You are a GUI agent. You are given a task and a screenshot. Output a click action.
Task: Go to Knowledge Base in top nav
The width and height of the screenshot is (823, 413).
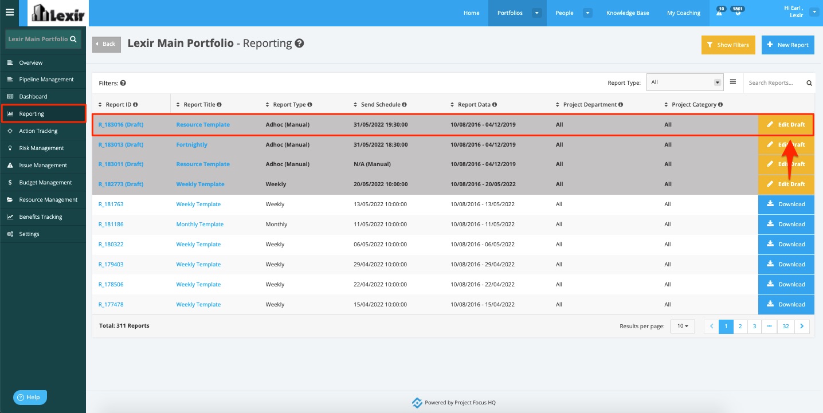(628, 13)
